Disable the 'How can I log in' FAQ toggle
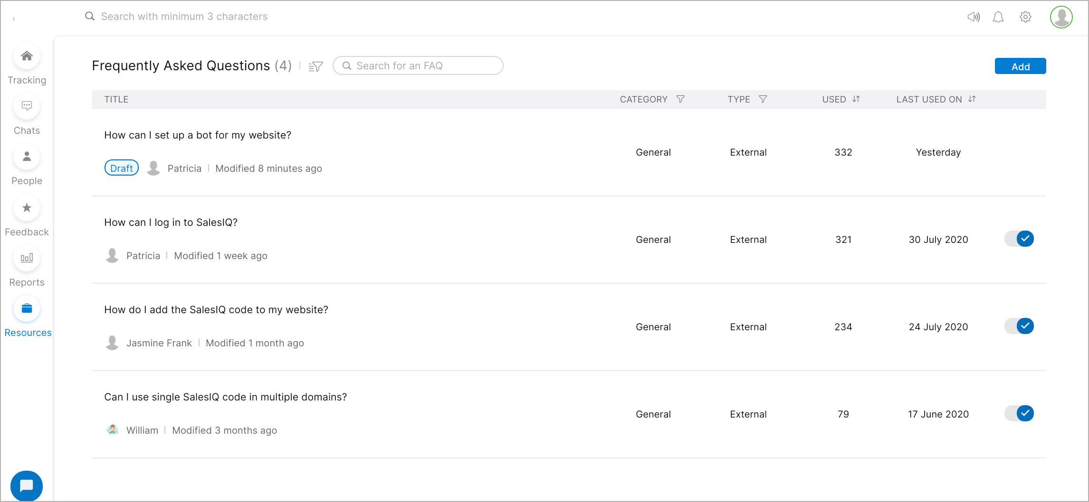 [1019, 239]
